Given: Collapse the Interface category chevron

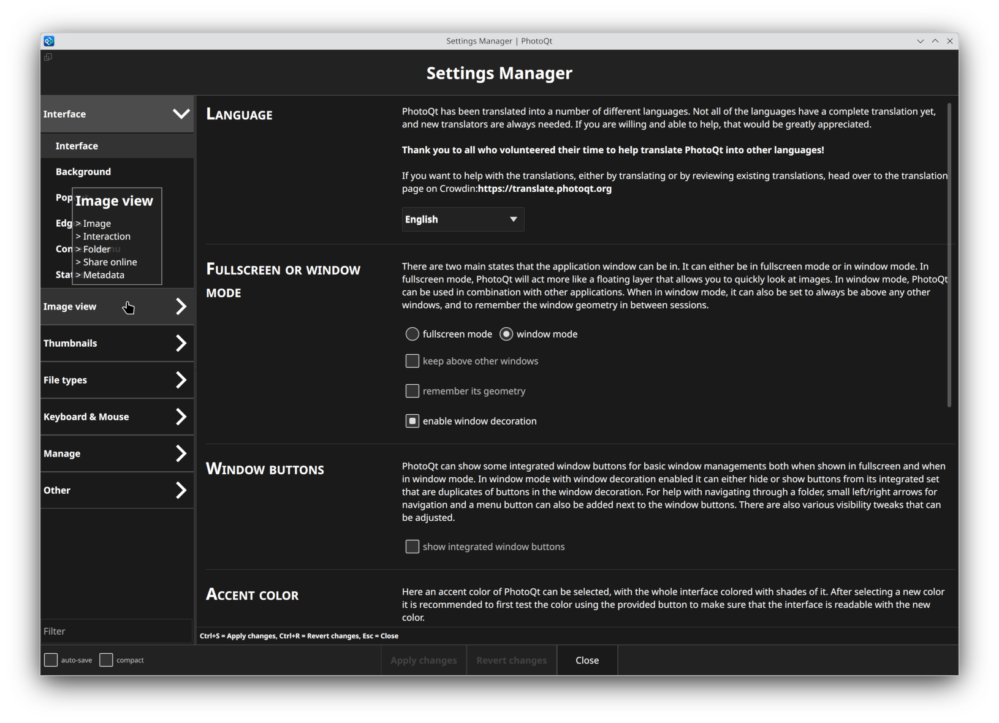Looking at the screenshot, I should (181, 114).
